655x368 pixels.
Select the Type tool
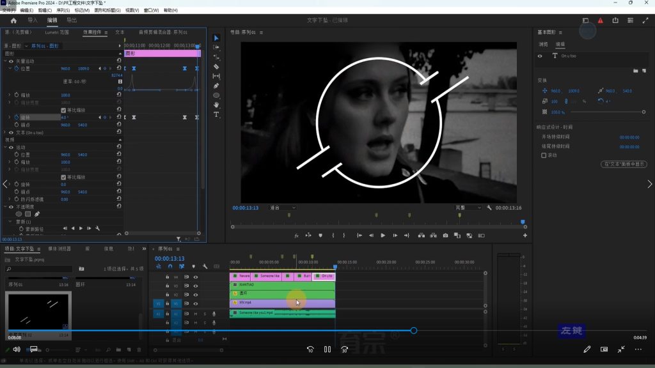[x=216, y=114]
